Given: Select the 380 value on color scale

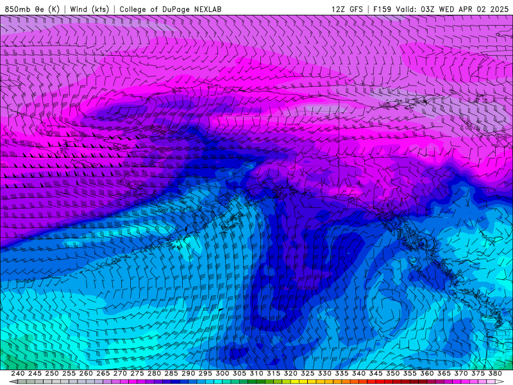Looking at the screenshot, I should (x=495, y=373).
